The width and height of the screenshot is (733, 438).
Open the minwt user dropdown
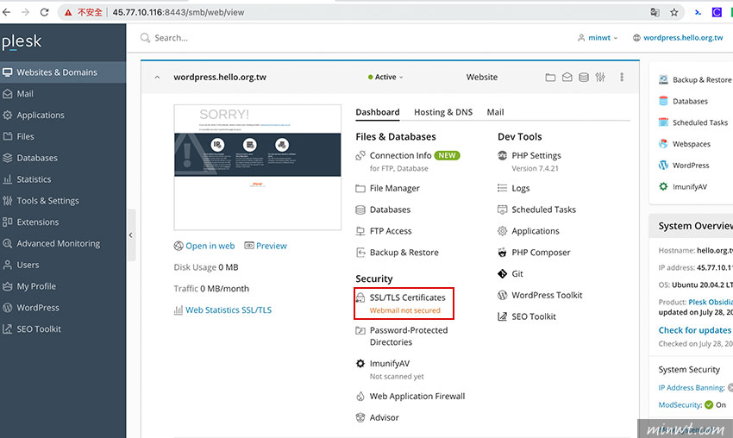tap(598, 38)
